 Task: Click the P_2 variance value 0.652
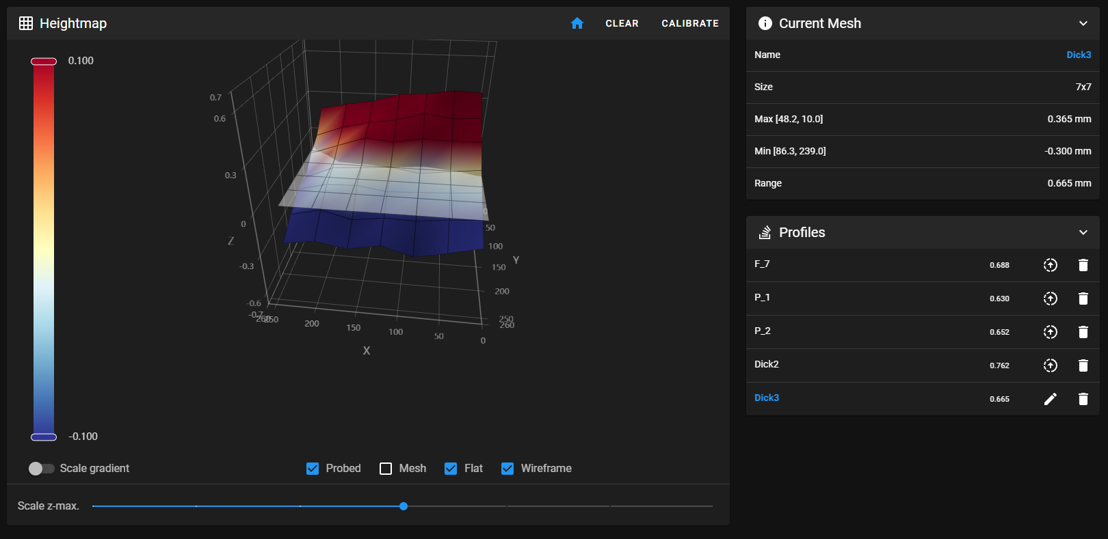pos(999,332)
